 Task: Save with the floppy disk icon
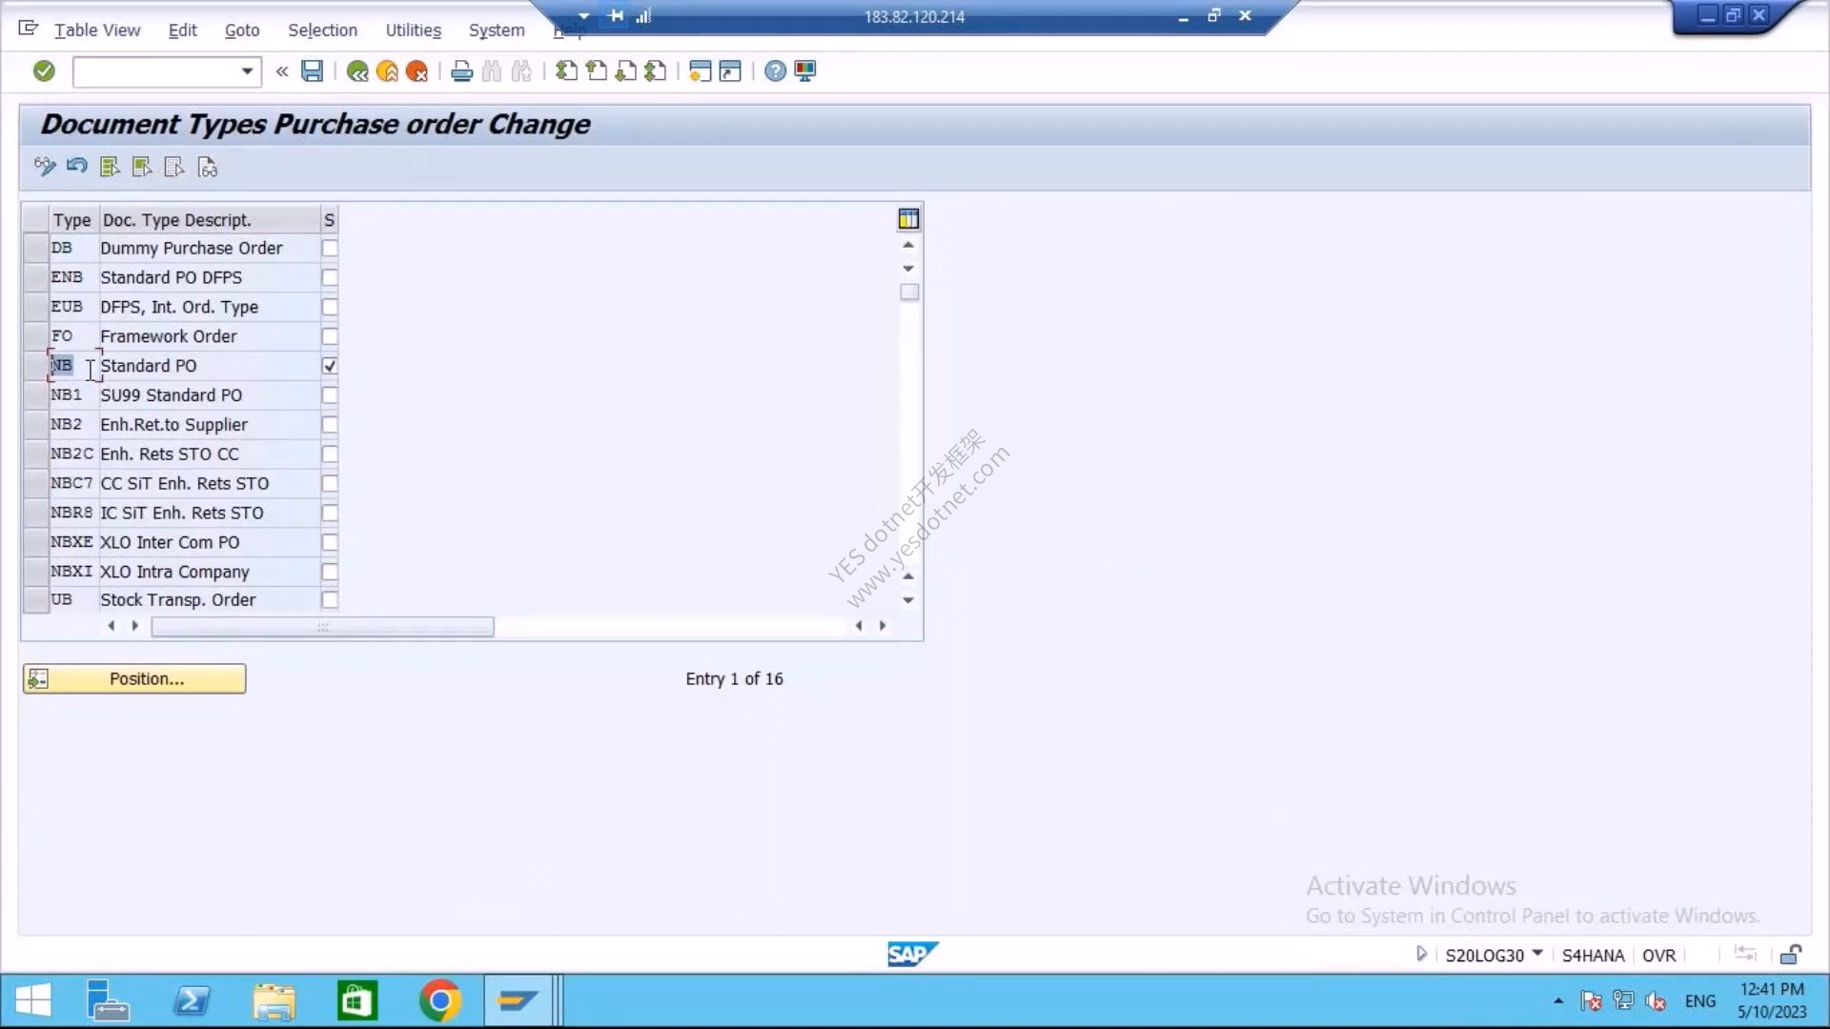tap(312, 71)
